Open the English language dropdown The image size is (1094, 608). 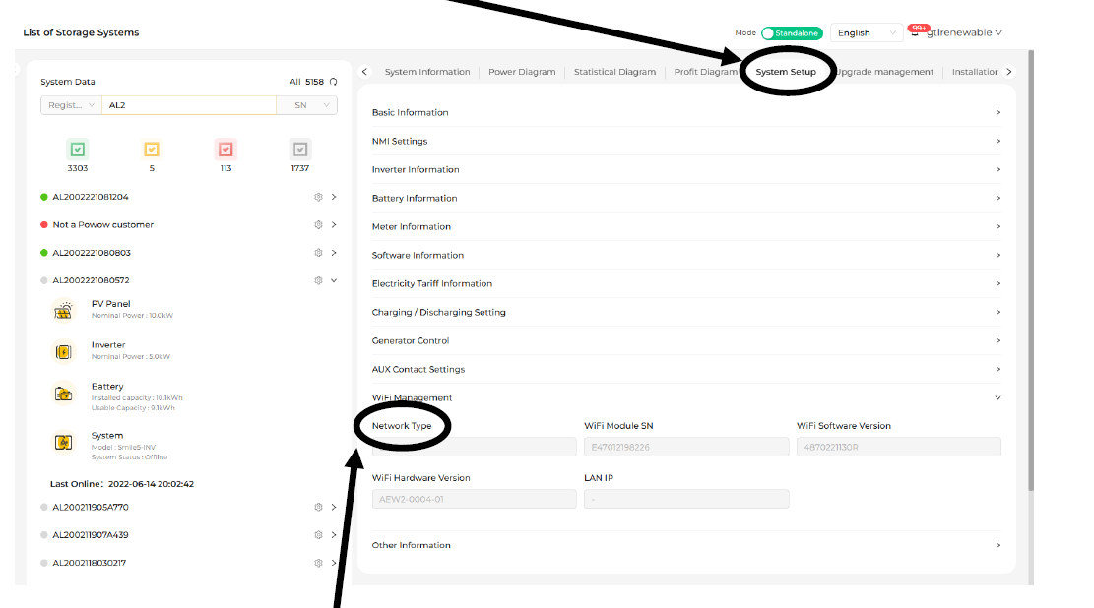point(866,33)
